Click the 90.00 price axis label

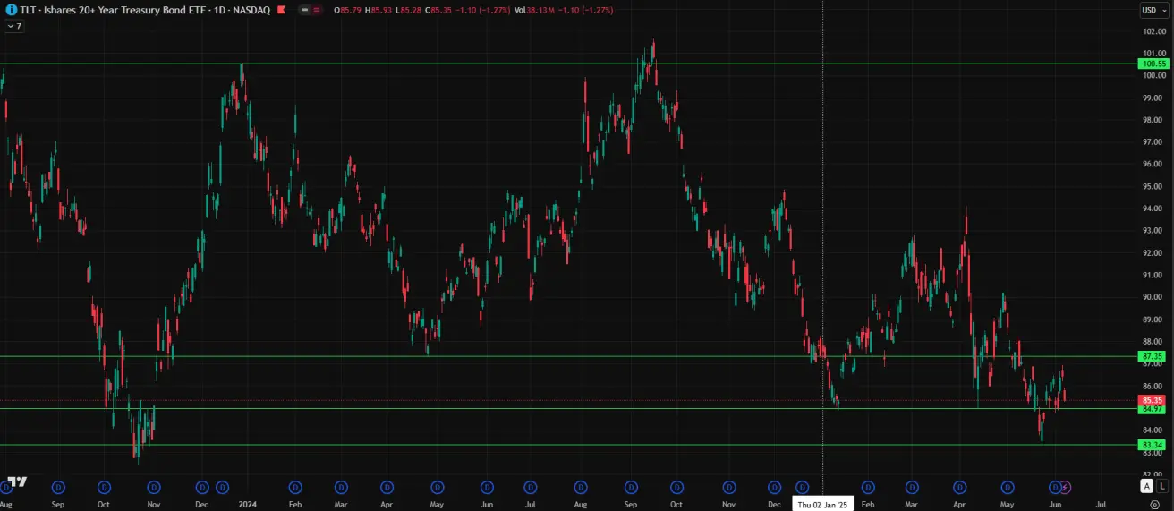(1152, 297)
